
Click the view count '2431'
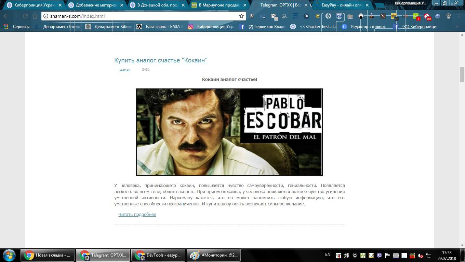click(146, 70)
